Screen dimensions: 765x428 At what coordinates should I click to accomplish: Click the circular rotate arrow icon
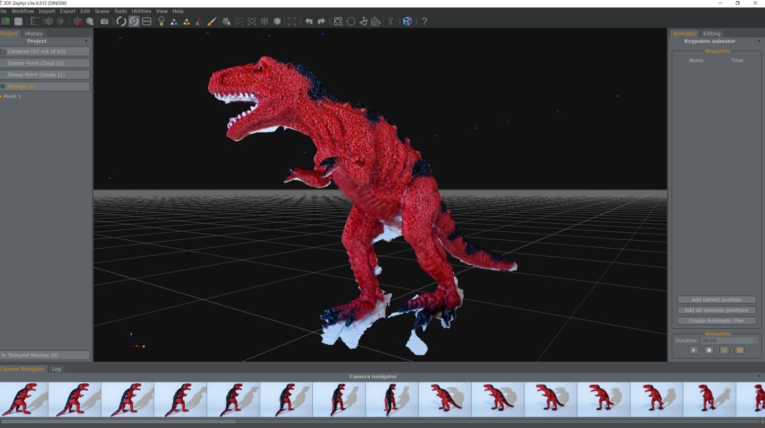351,21
